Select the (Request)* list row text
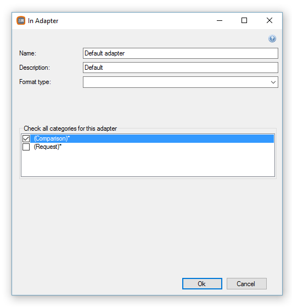 click(48, 147)
